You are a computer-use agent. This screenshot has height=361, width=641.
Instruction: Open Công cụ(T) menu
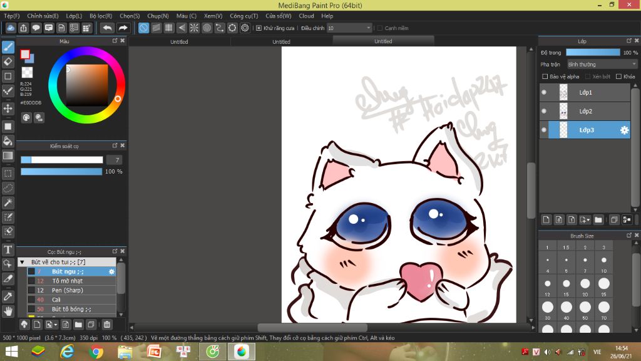click(244, 16)
